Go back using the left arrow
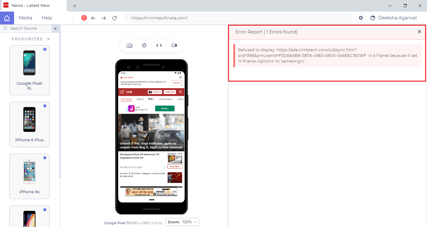Screen dimensions: 427x227 [93, 18]
